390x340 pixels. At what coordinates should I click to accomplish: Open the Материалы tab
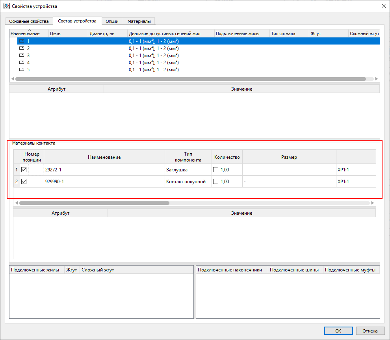tap(139, 21)
